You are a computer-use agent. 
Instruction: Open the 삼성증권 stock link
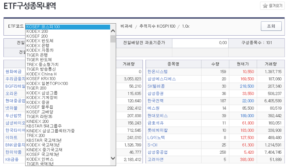[x=156, y=93]
